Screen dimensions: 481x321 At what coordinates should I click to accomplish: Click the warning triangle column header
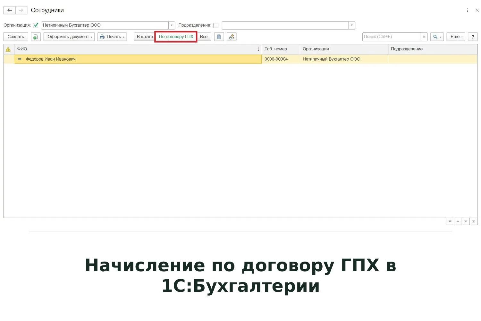pos(8,49)
